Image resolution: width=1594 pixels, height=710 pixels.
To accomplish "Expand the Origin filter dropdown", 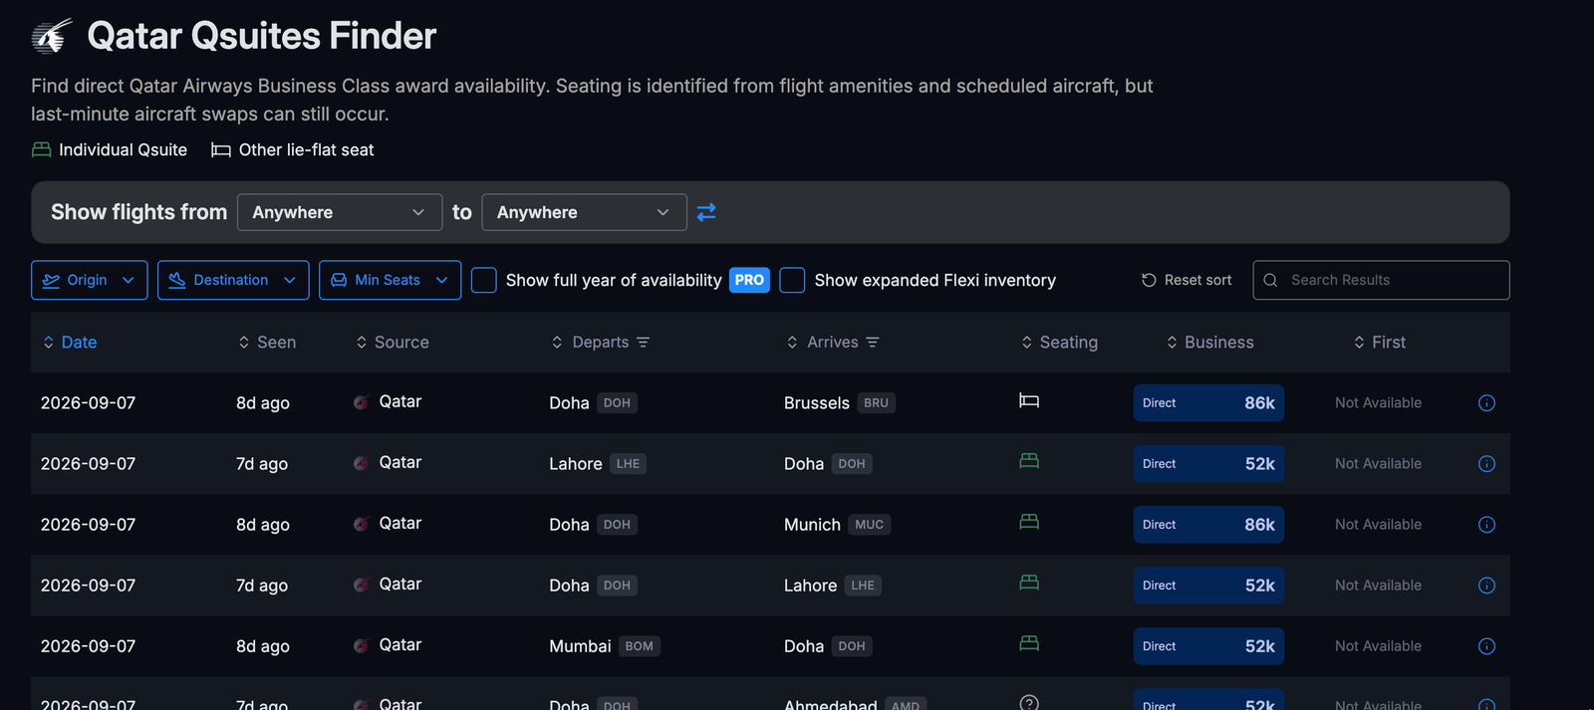I will [x=90, y=280].
